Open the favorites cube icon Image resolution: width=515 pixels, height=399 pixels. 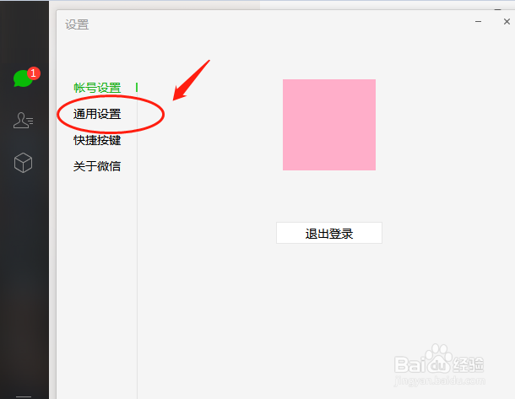[x=23, y=163]
